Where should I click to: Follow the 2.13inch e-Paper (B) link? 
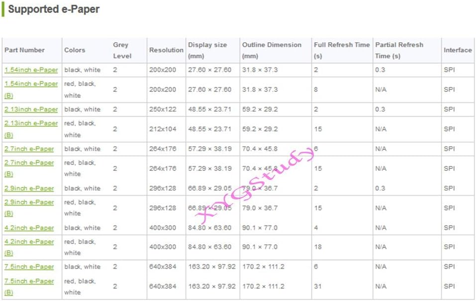[31, 123]
